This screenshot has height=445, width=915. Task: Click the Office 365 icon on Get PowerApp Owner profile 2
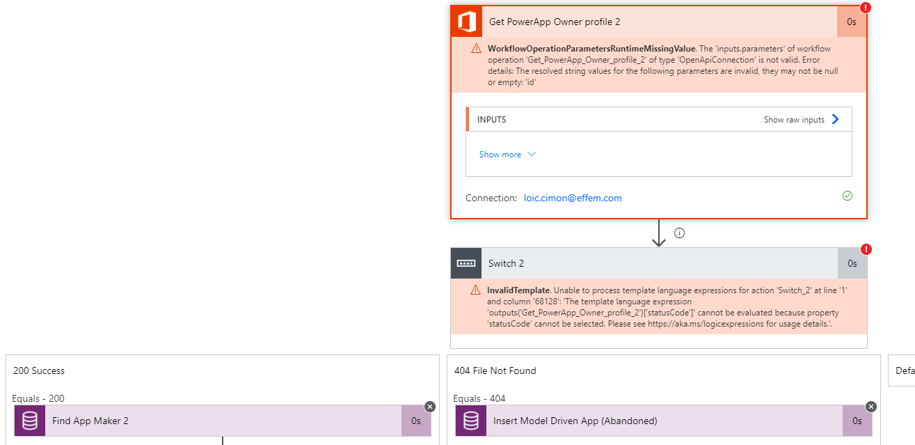(466, 22)
